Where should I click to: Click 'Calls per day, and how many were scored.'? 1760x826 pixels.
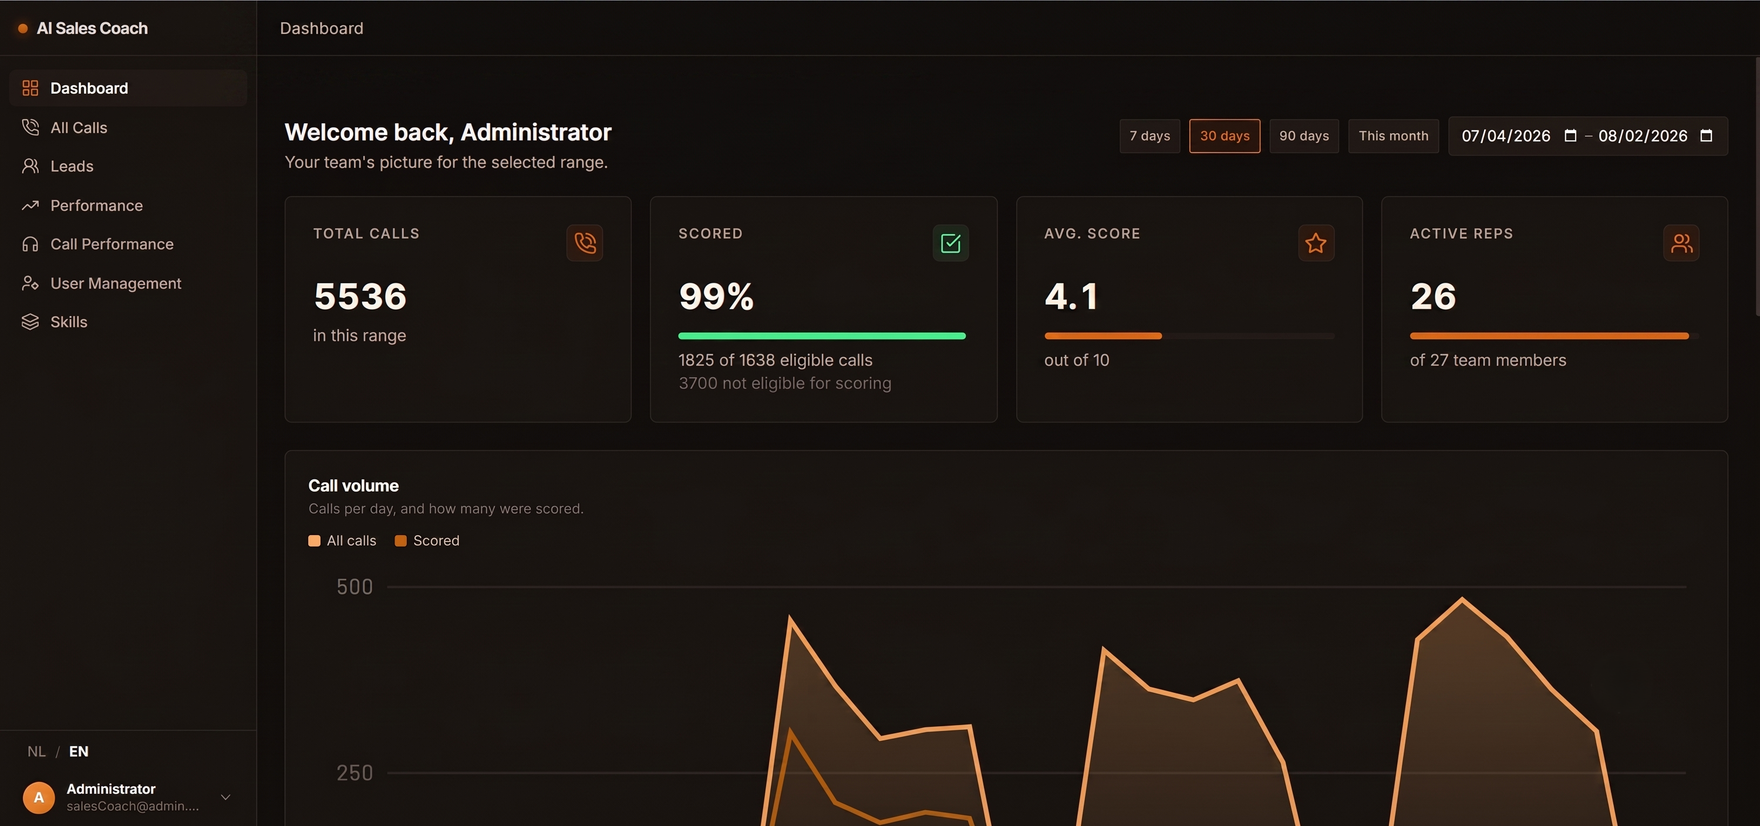[x=446, y=509]
